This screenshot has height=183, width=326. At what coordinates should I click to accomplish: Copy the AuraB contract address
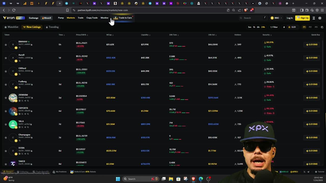tap(32, 58)
